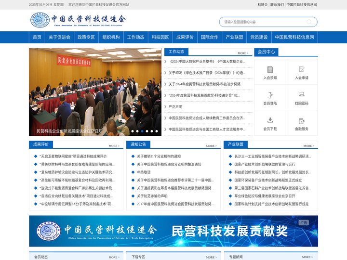Open 中空玻璃专用低钾型3A分子筛 item
This screenshot has width=347, height=260.
(x=76, y=204)
